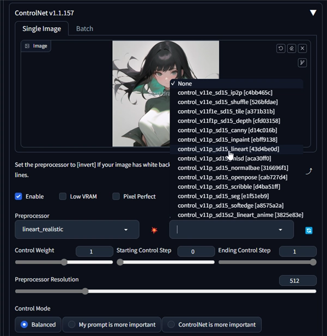Choose control_v11e_sd15_shuffle model
Screen dimensions: 327x336
pos(237,102)
